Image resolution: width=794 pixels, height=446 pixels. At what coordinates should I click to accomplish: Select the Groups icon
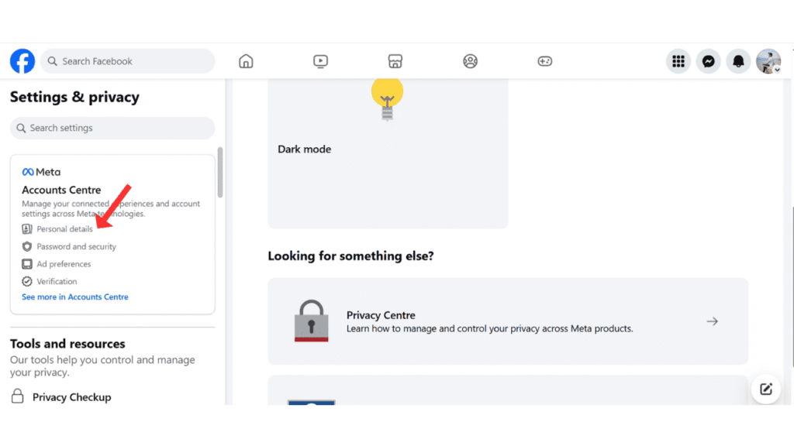point(470,60)
